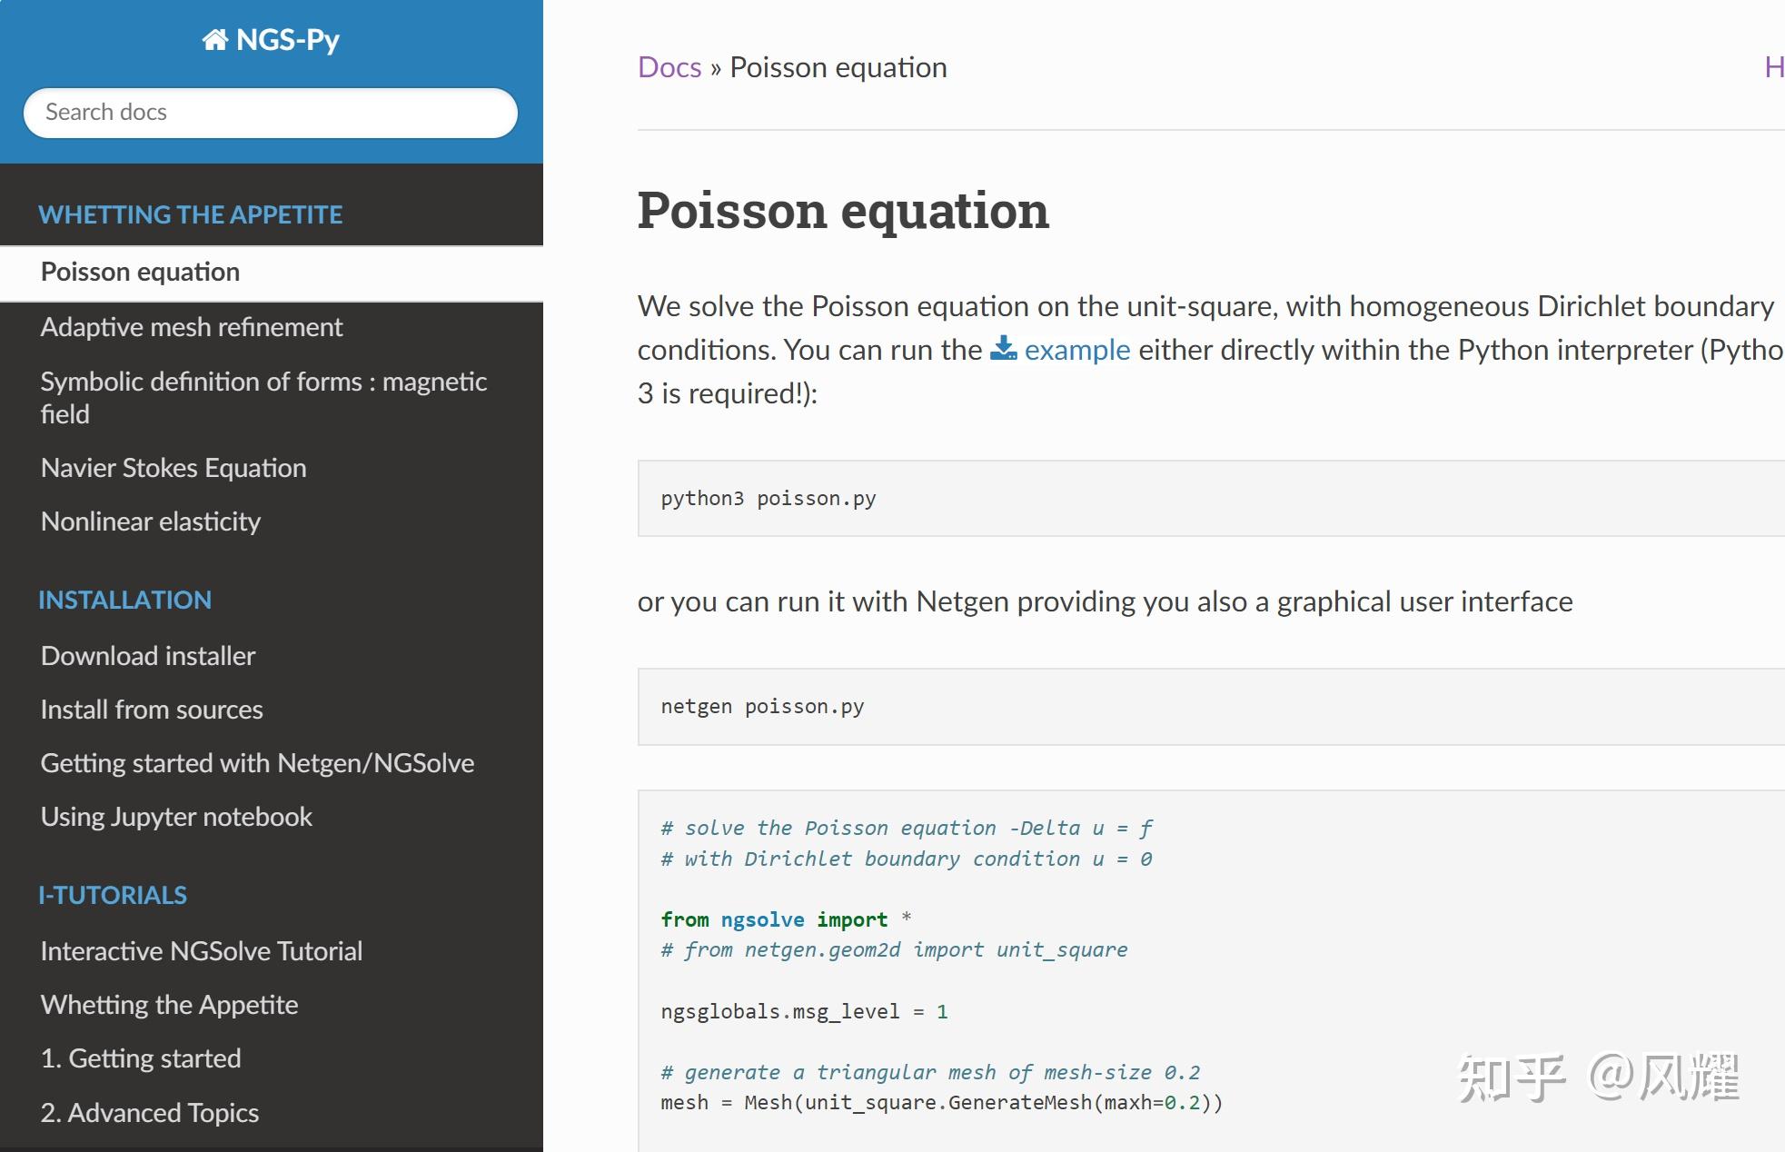1785x1152 pixels.
Task: Select Poisson equation in sidebar
Action: (x=140, y=272)
